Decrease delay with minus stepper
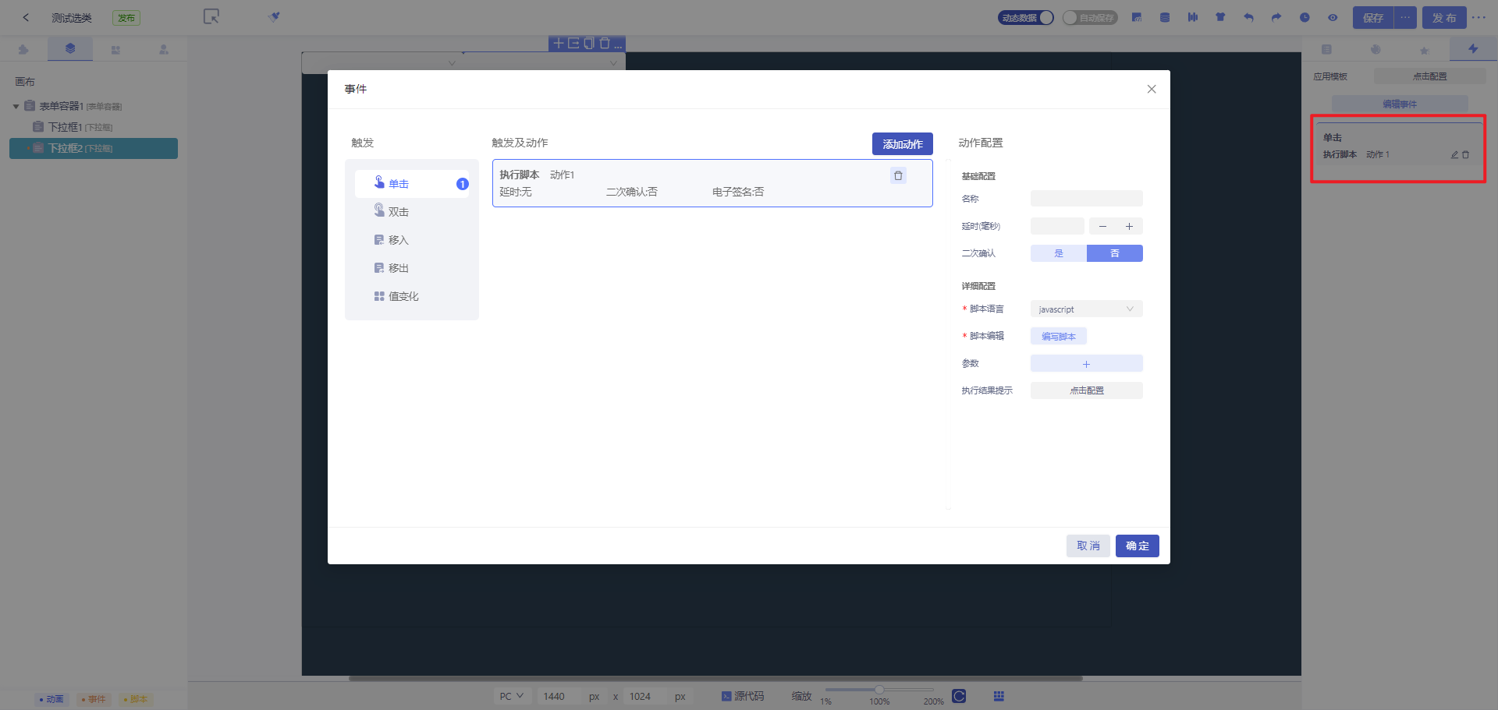Viewport: 1498px width, 710px height. (1102, 226)
